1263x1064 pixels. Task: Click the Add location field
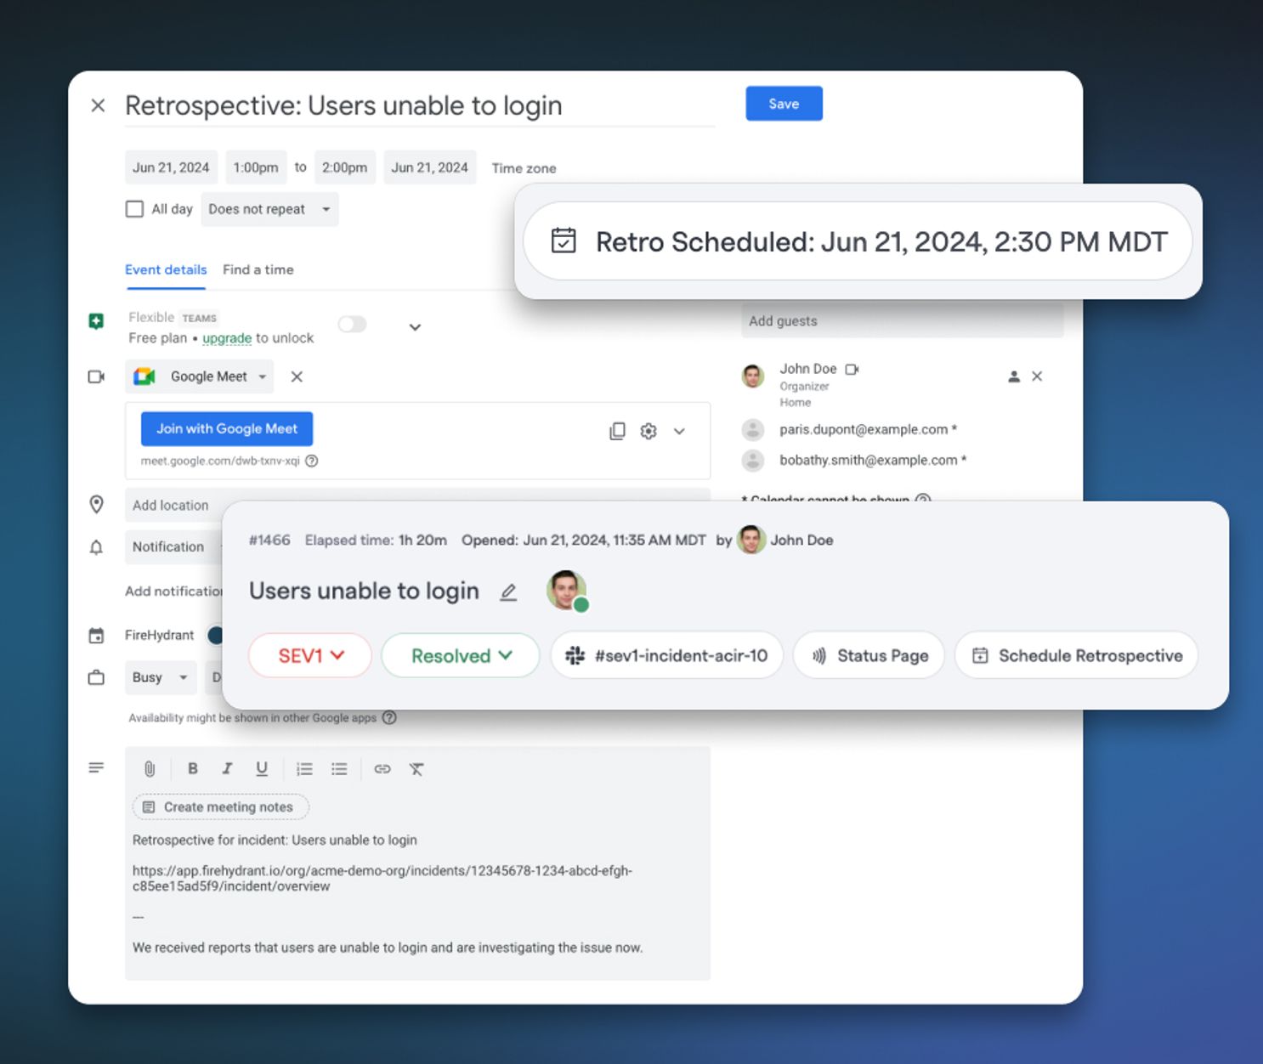click(417, 505)
